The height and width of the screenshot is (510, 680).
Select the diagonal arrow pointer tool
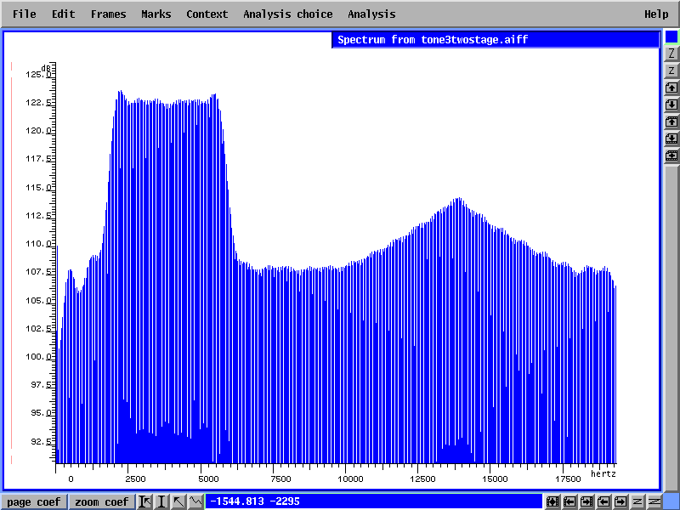coord(179,501)
